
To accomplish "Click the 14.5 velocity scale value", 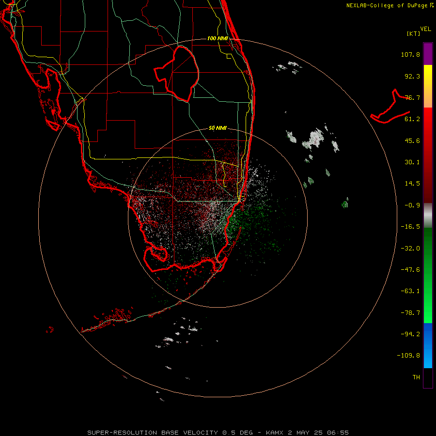I will pyautogui.click(x=412, y=184).
